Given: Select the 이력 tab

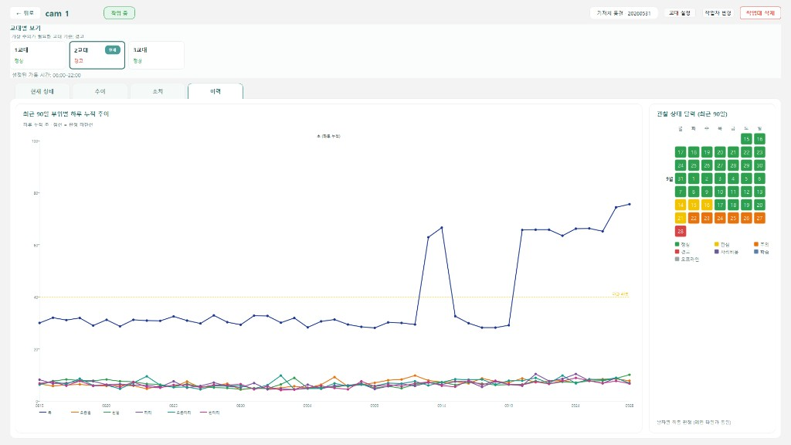Looking at the screenshot, I should coord(216,91).
